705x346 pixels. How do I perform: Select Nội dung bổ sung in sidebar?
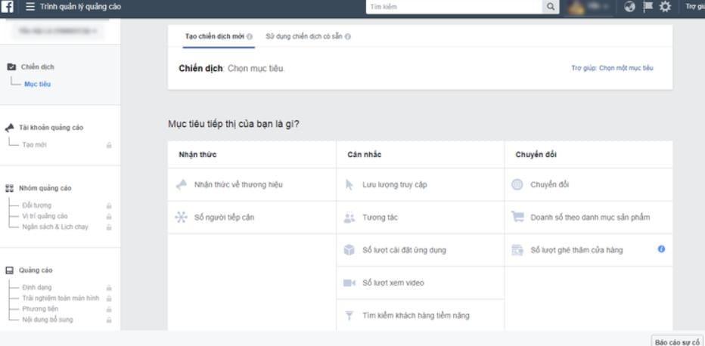(47, 320)
